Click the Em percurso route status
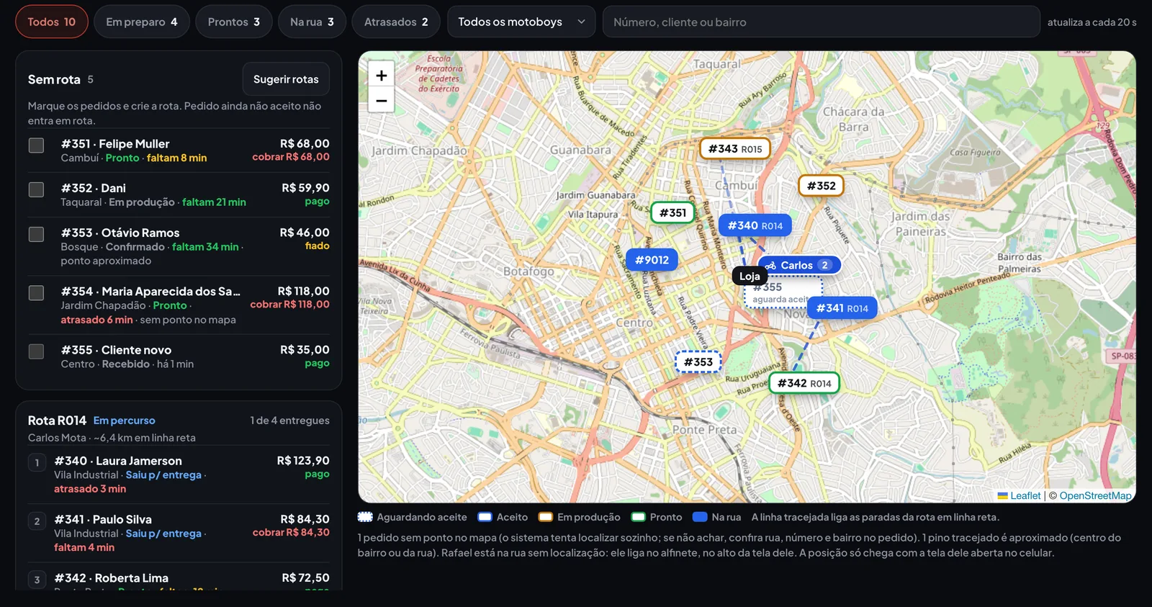The height and width of the screenshot is (607, 1152). coord(124,421)
